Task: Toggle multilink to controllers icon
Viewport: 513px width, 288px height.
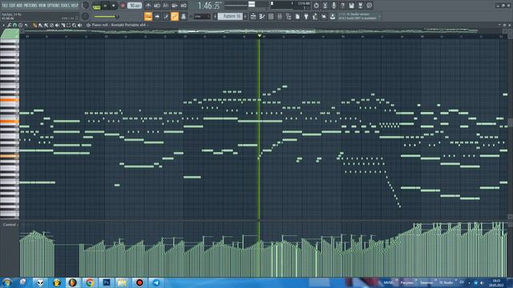Action: pos(175,16)
